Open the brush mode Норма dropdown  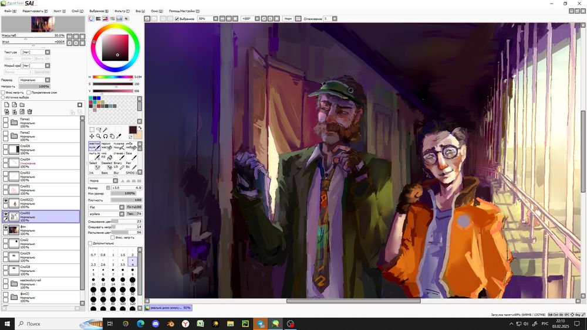103,181
